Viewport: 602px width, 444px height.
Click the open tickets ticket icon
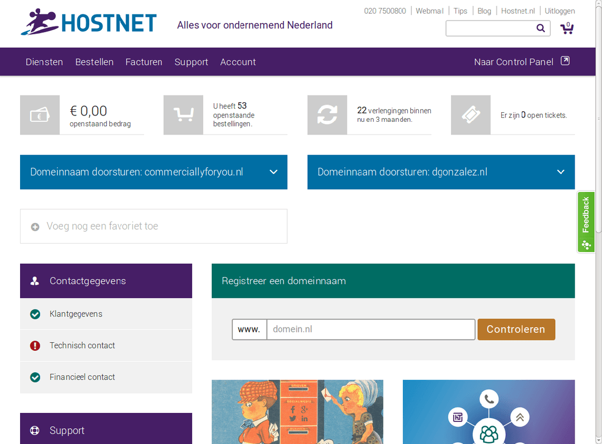tap(471, 115)
